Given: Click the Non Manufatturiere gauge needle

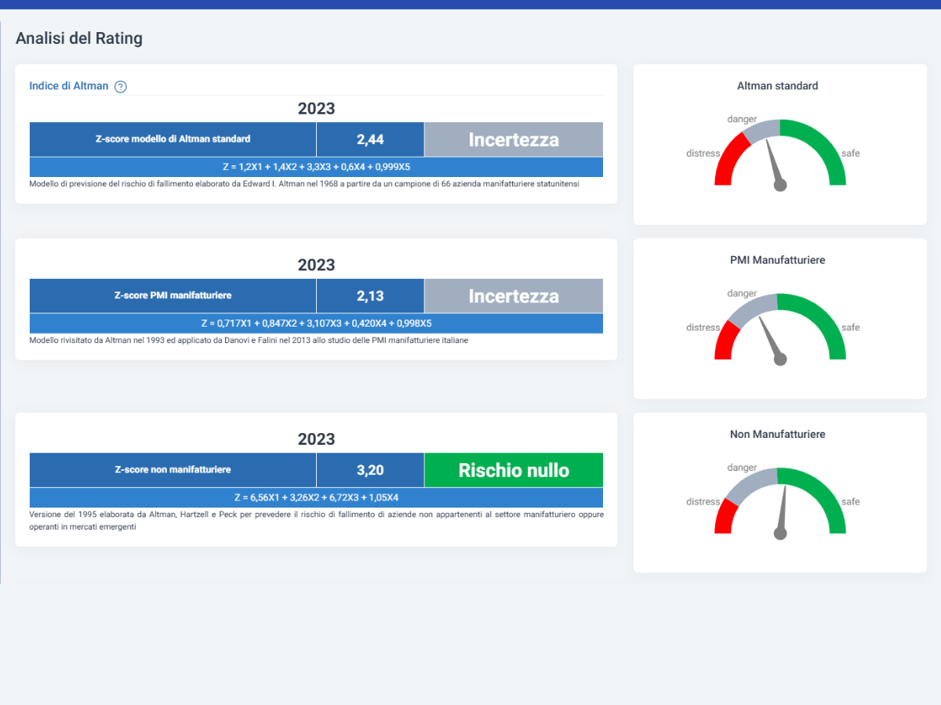Looking at the screenshot, I should (783, 512).
